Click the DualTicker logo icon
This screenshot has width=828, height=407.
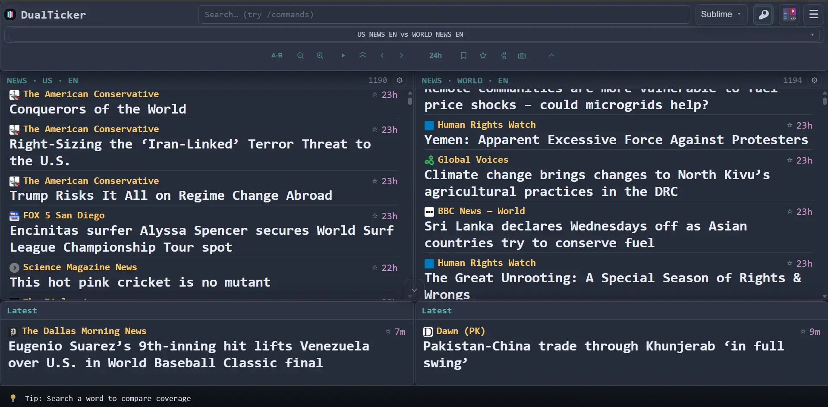[x=10, y=15]
